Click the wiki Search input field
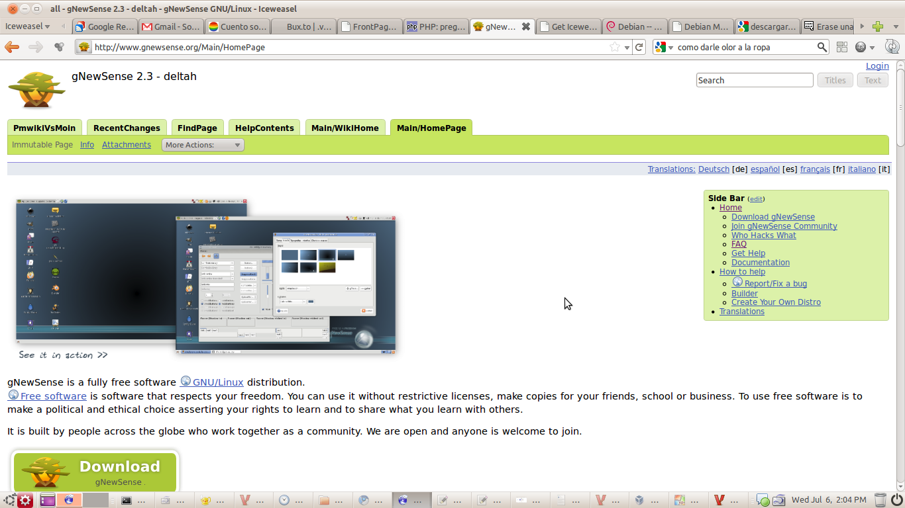This screenshot has height=508, width=905. 755,80
